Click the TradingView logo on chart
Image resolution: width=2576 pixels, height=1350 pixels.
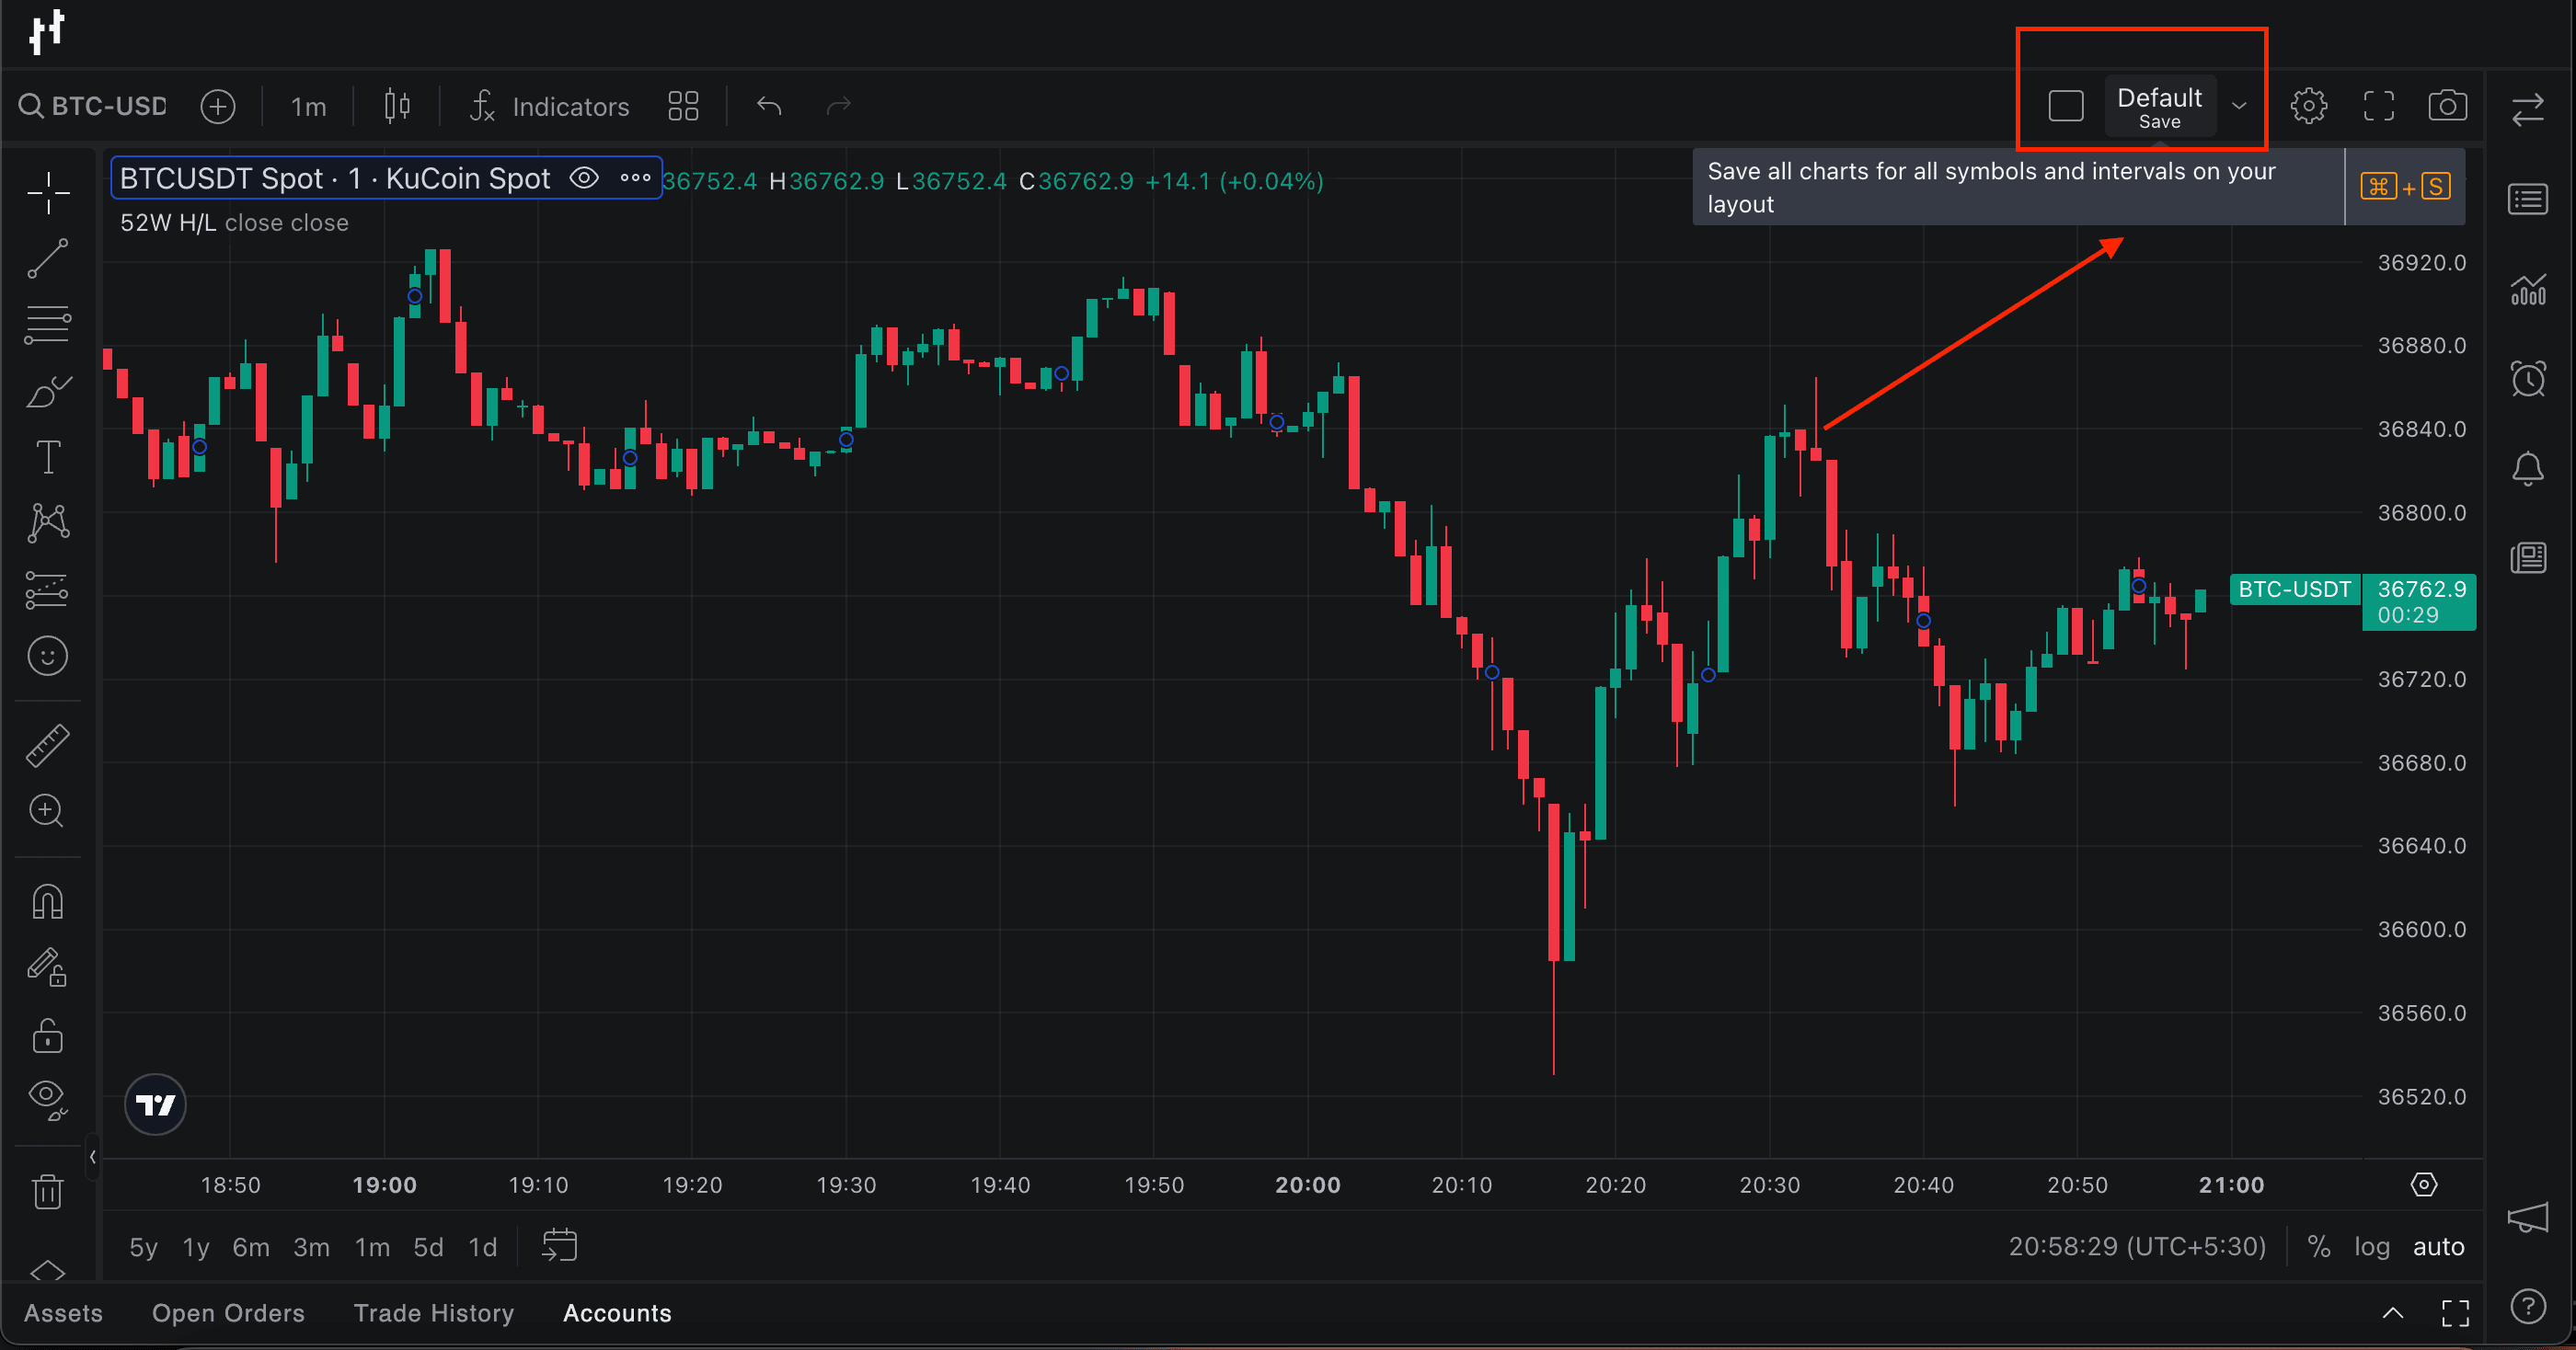pyautogui.click(x=155, y=1105)
